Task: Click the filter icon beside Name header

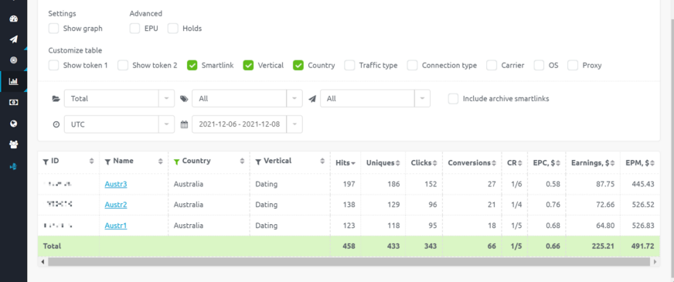Action: pos(107,161)
